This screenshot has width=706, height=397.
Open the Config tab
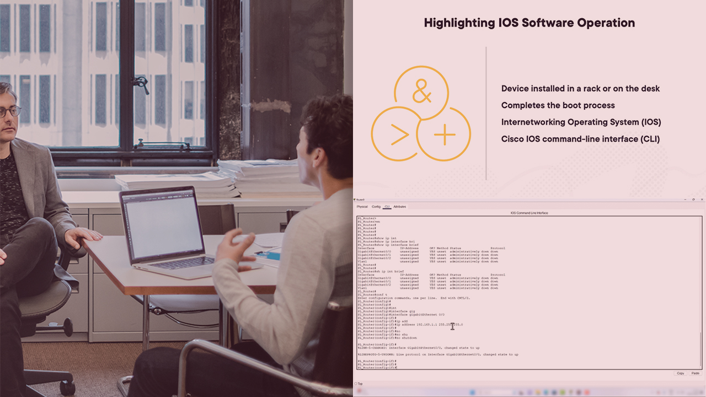point(376,207)
